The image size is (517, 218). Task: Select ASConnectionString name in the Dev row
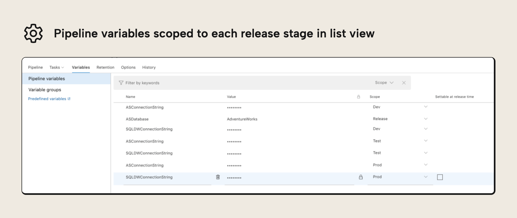(x=145, y=107)
